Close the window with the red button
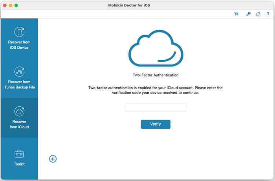Screen dimensions: 275x181 [x=5, y=5]
